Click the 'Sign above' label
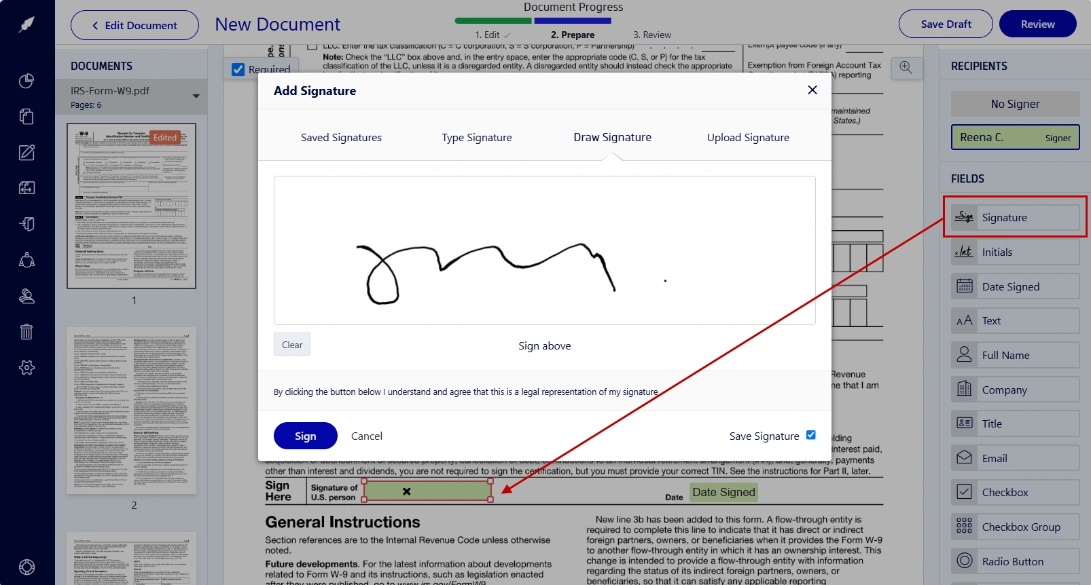 (545, 346)
